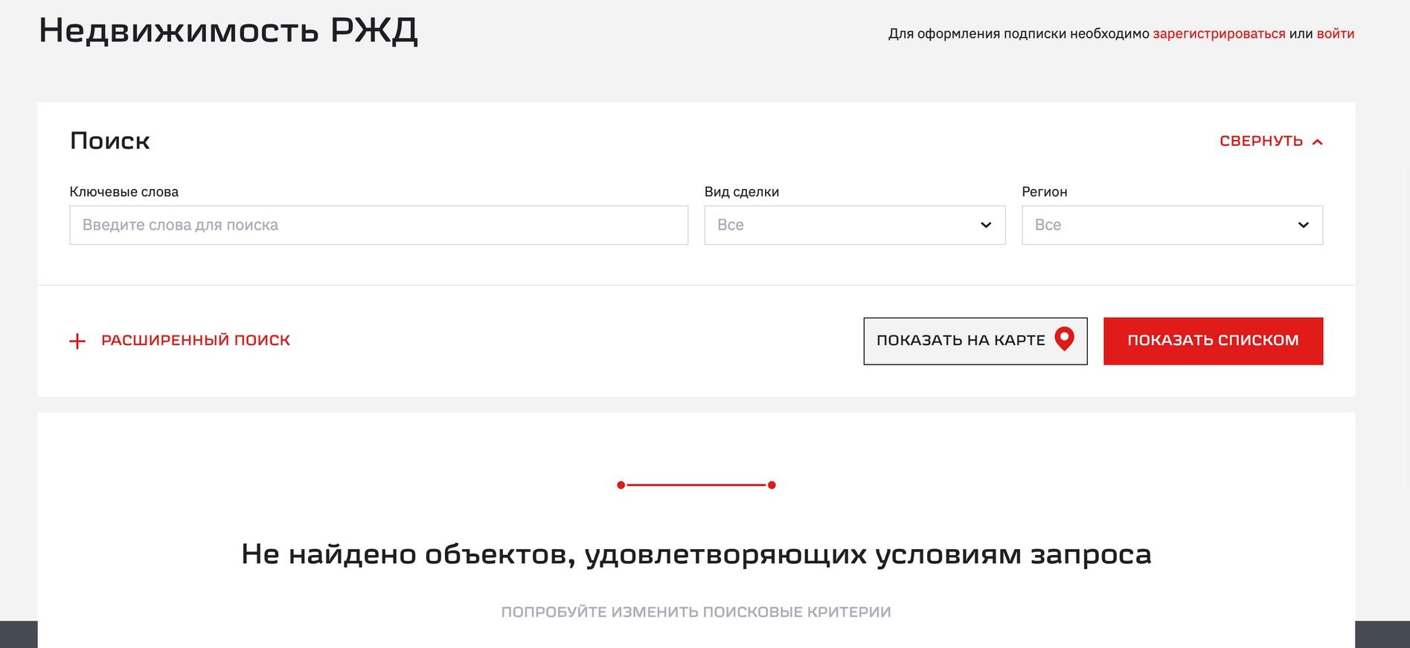Click the map pin icon
Screen dimensions: 1410x648
[1065, 339]
